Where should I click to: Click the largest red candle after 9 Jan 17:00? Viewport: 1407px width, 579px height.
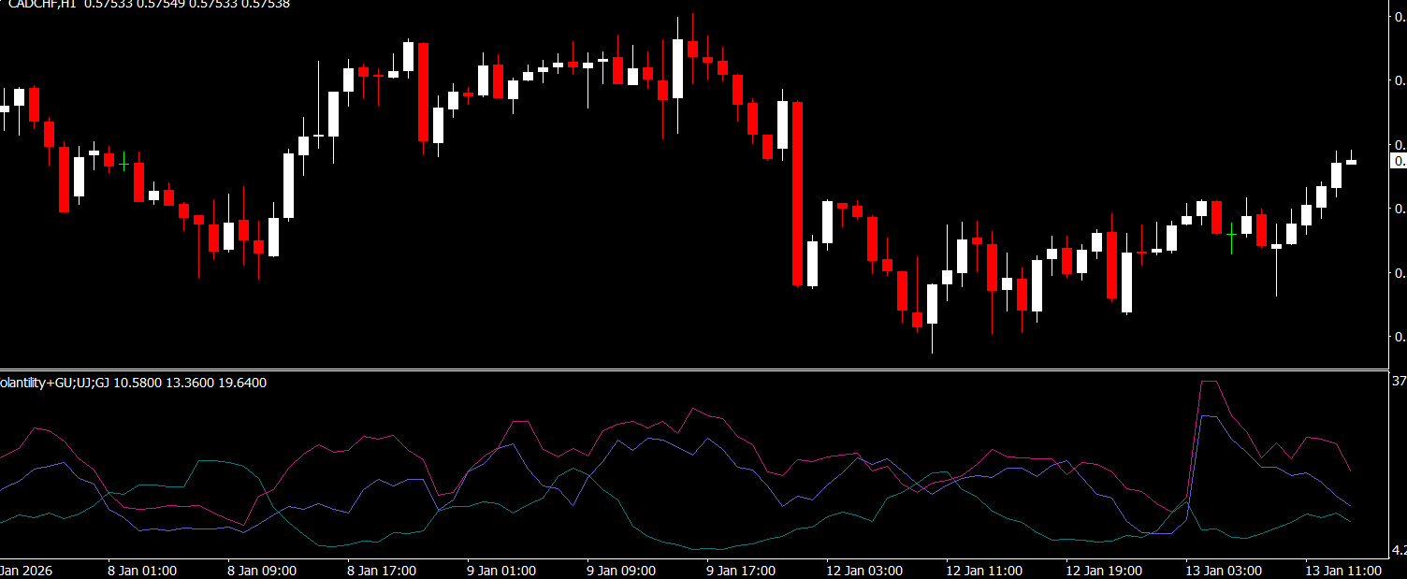797,193
